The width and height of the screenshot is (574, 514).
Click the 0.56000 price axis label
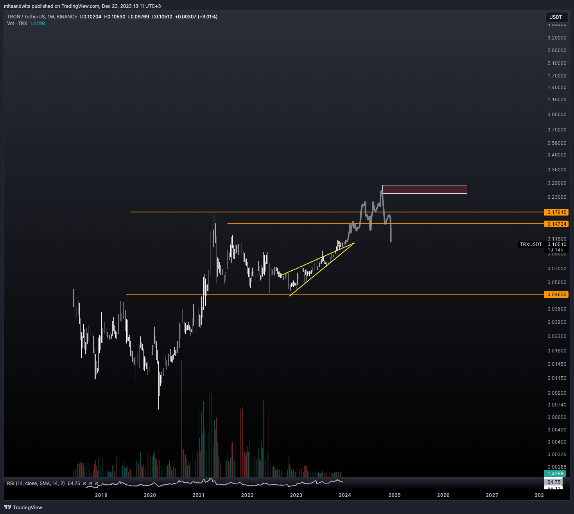pos(557,143)
